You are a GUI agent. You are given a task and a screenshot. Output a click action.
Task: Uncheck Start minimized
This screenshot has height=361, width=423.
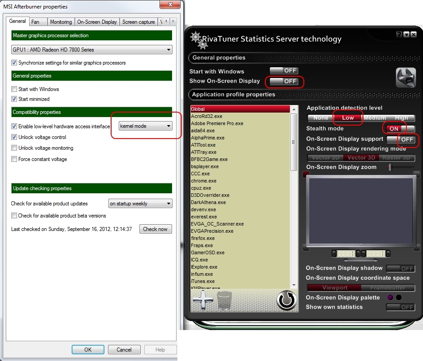coord(14,99)
